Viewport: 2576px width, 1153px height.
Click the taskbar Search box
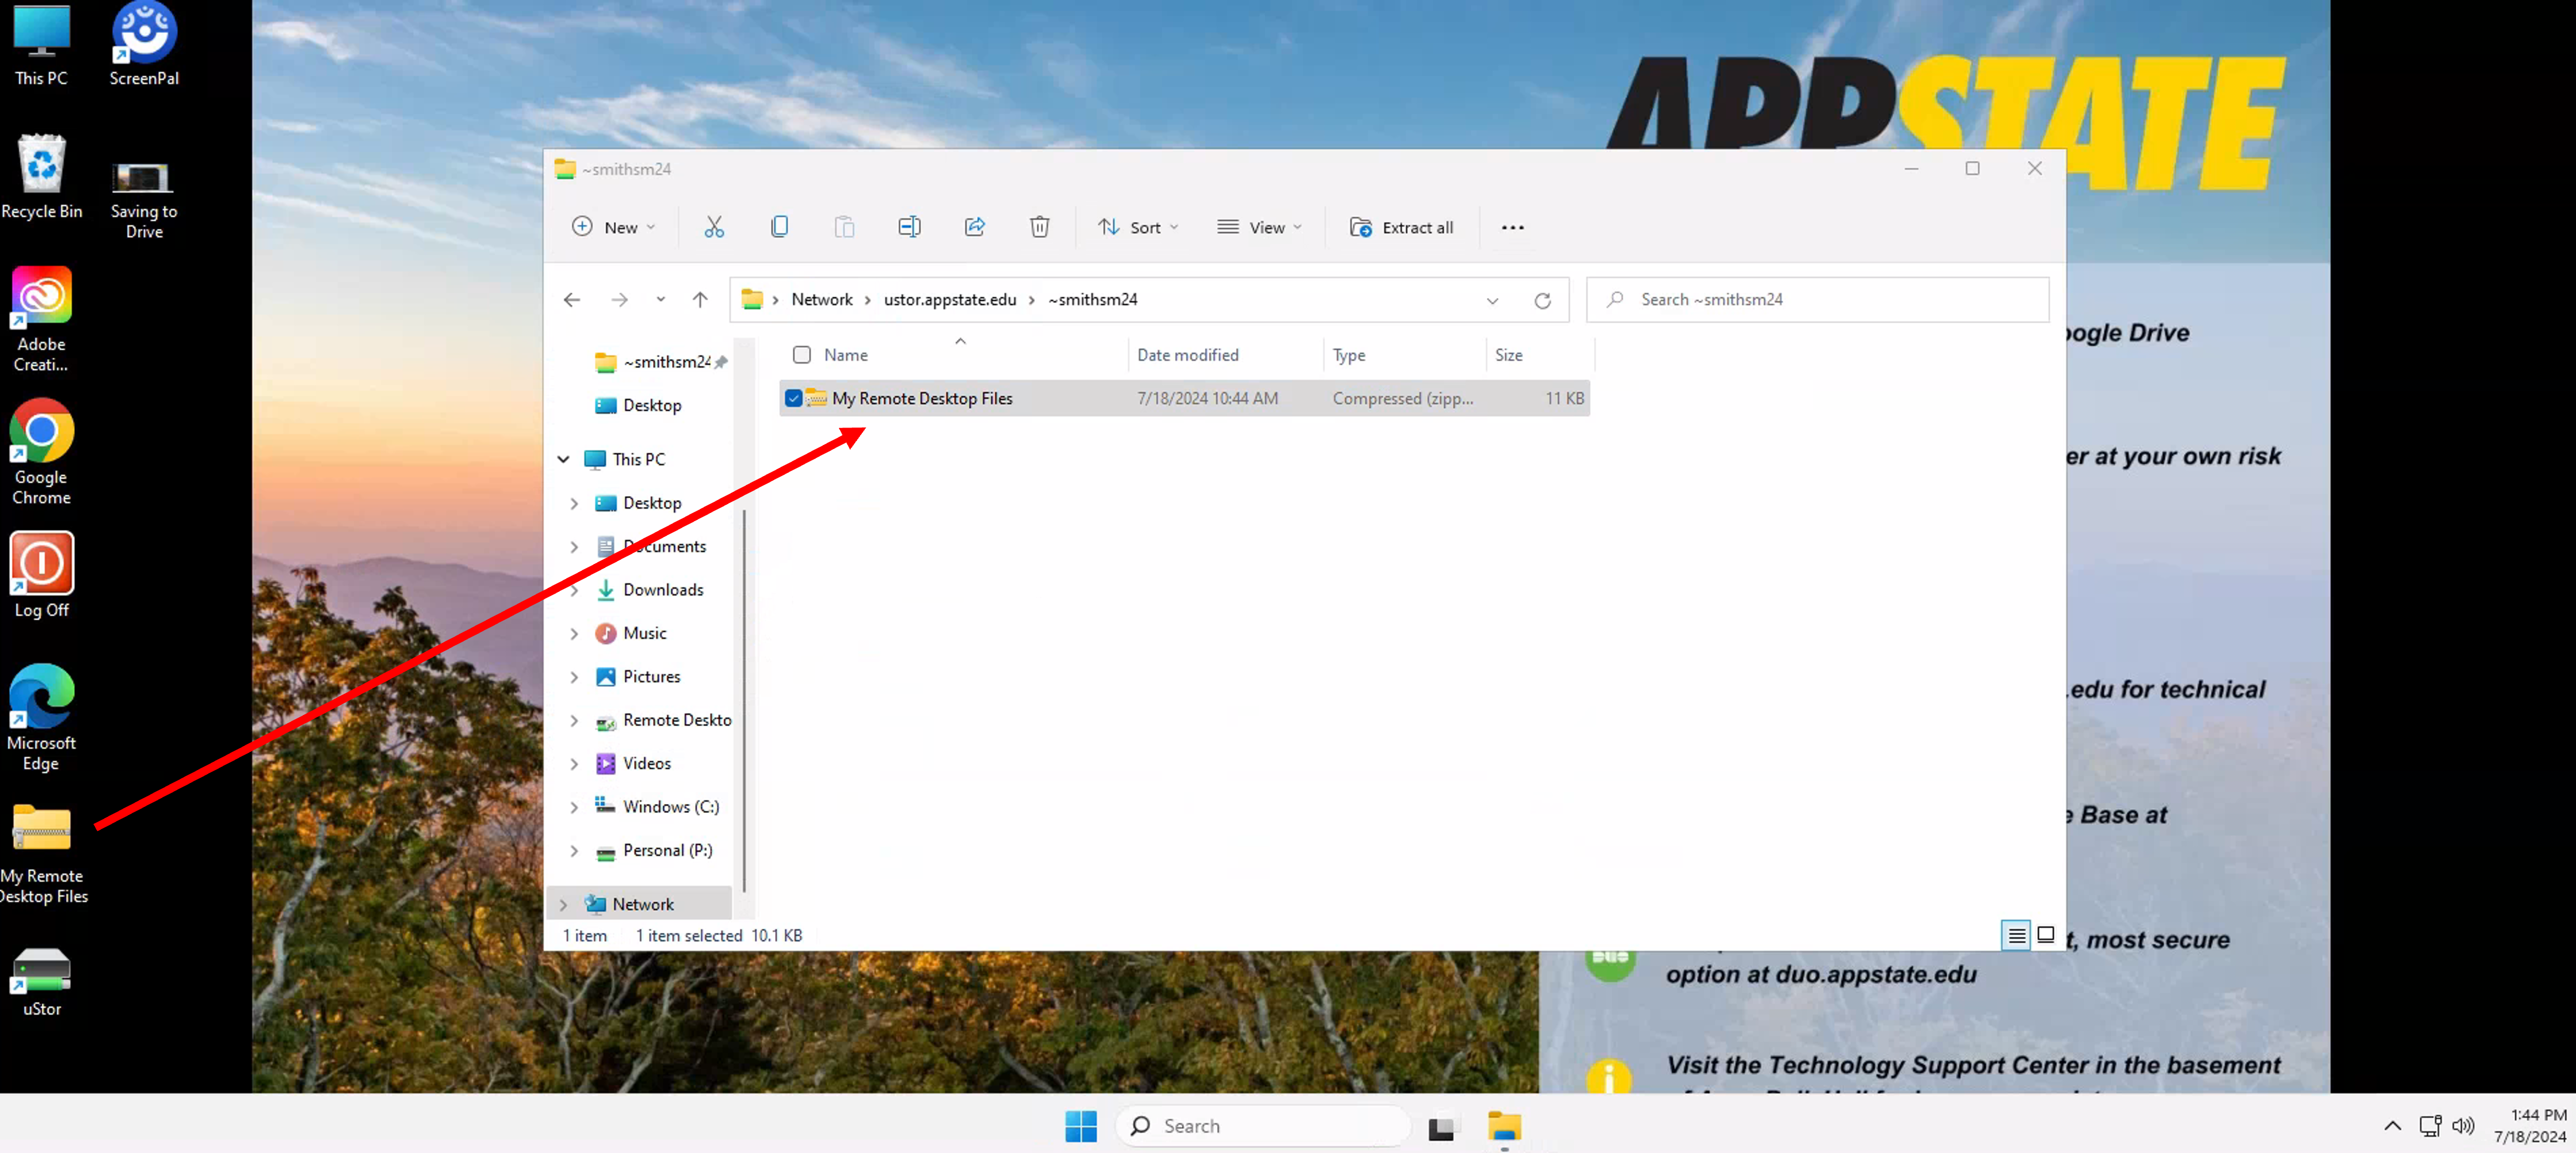1262,1126
